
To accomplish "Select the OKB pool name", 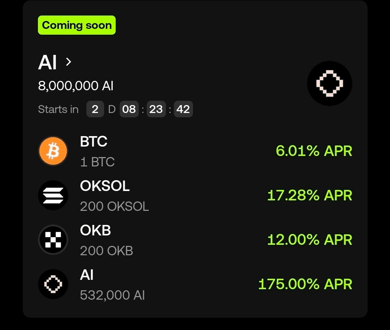I will pyautogui.click(x=95, y=230).
